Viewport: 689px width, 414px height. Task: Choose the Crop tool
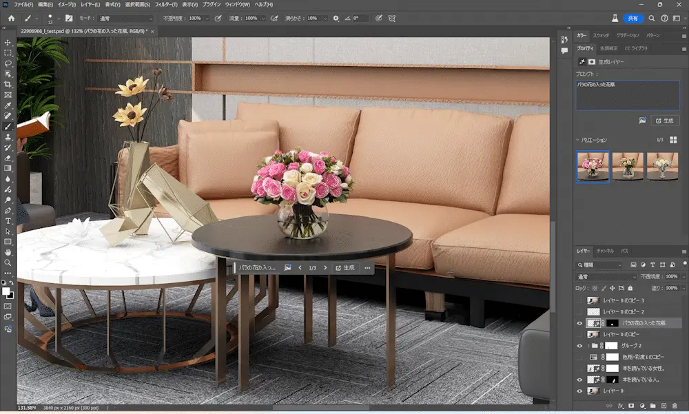pyautogui.click(x=8, y=84)
